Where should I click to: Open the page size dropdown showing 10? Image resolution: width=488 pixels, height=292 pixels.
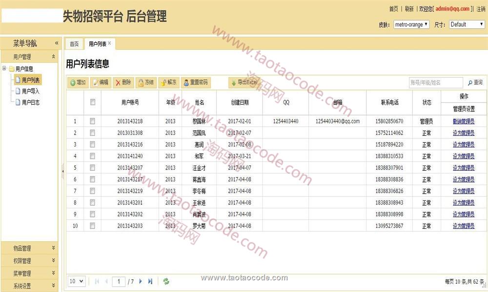point(77,281)
